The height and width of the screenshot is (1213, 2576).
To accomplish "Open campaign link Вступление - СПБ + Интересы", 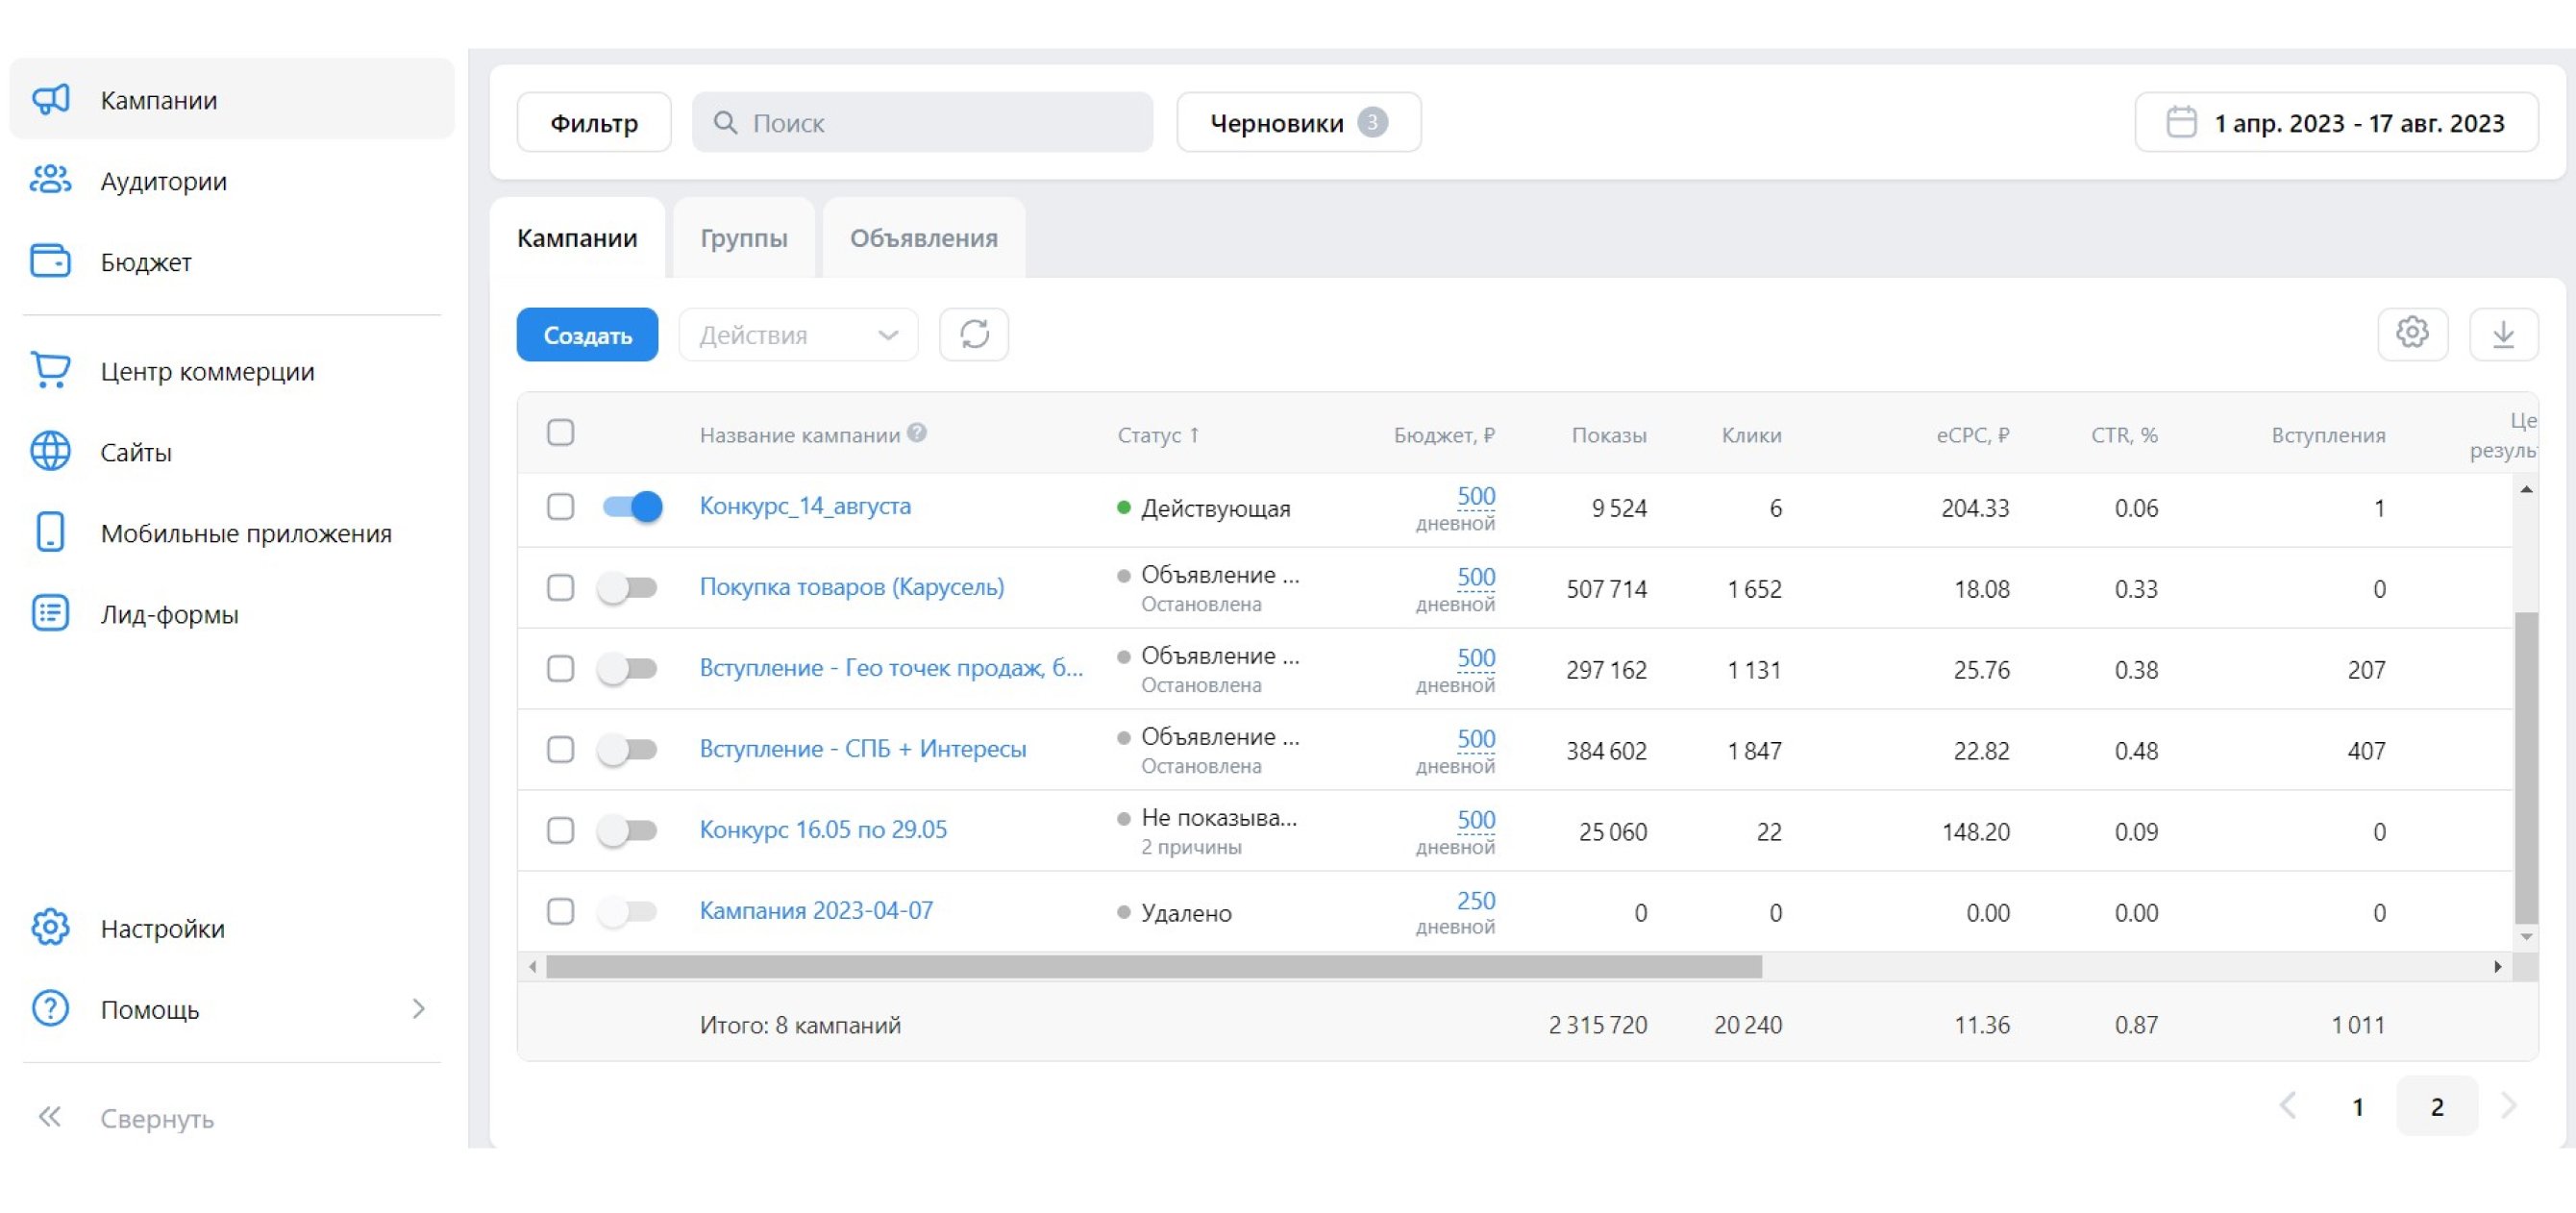I will click(862, 749).
